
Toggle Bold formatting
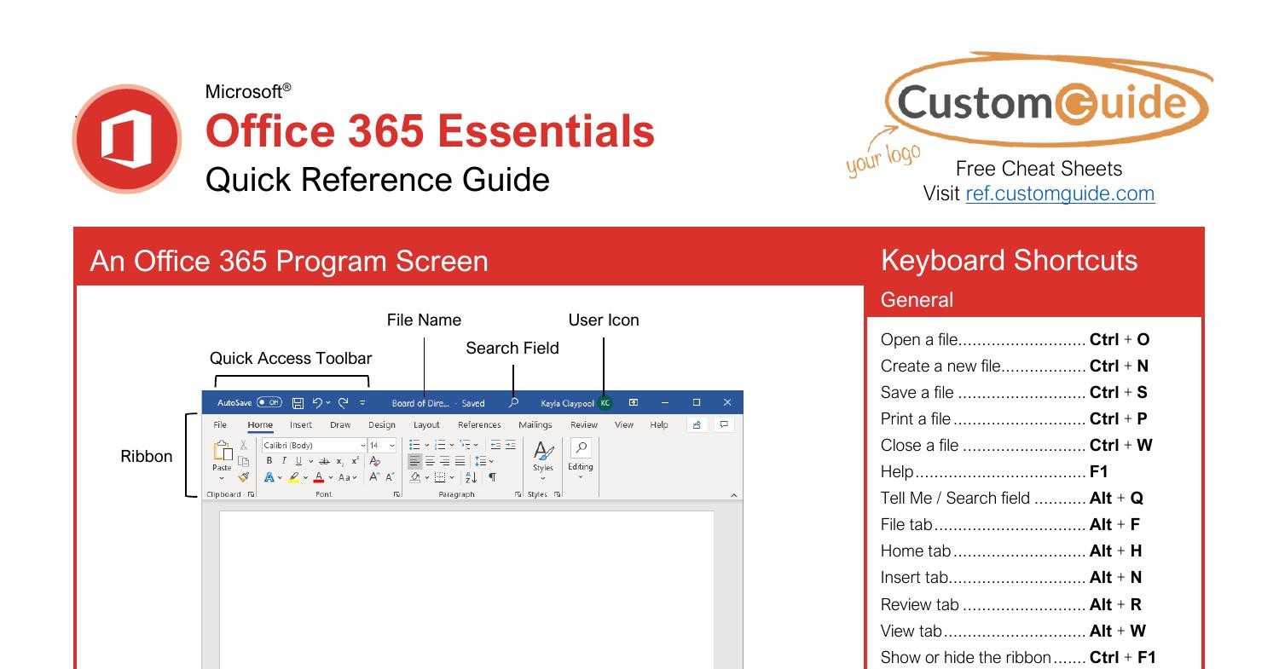[269, 459]
